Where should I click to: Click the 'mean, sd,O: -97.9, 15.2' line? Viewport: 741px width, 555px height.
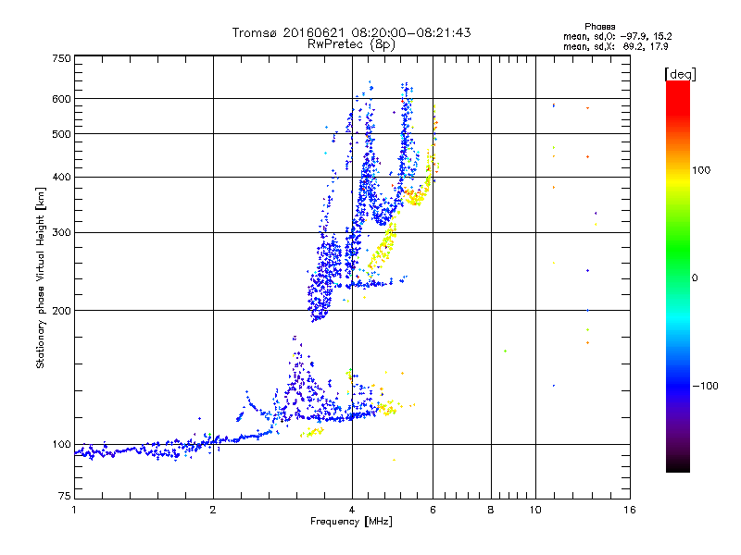(617, 36)
